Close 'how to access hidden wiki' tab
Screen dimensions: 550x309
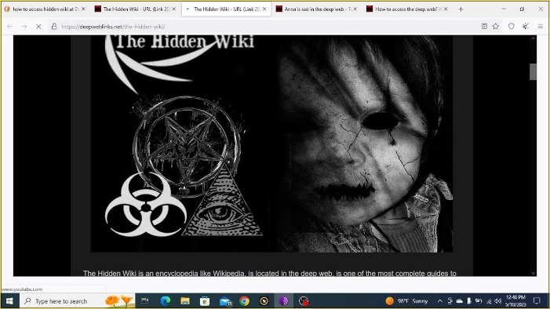tap(83, 9)
